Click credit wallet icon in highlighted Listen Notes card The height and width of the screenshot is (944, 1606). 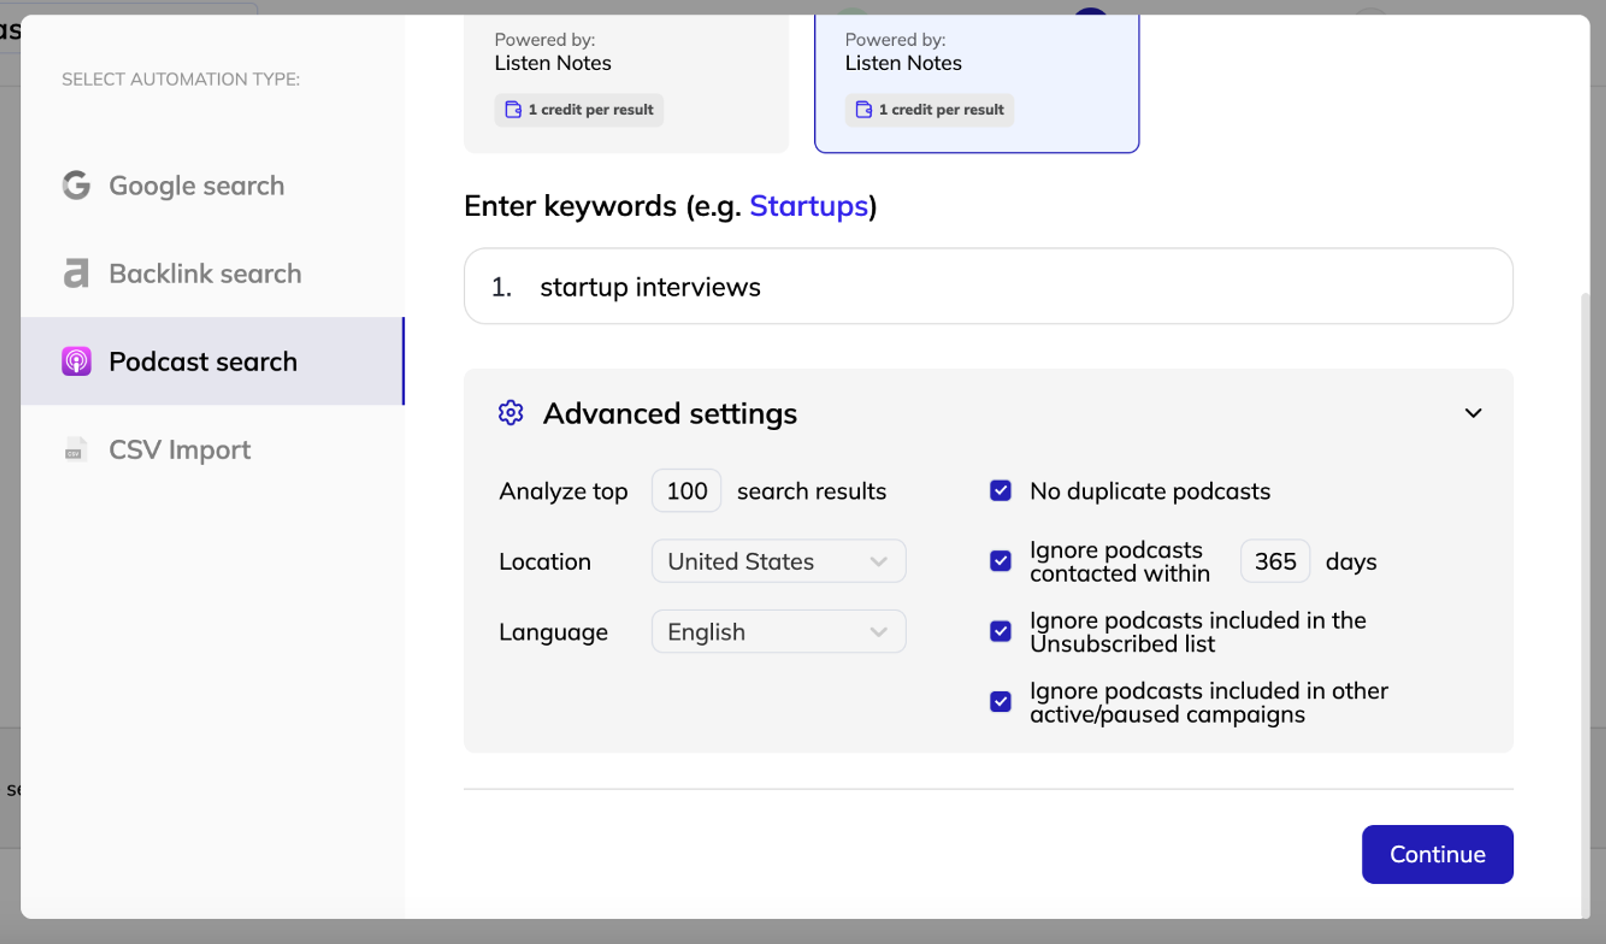tap(864, 110)
